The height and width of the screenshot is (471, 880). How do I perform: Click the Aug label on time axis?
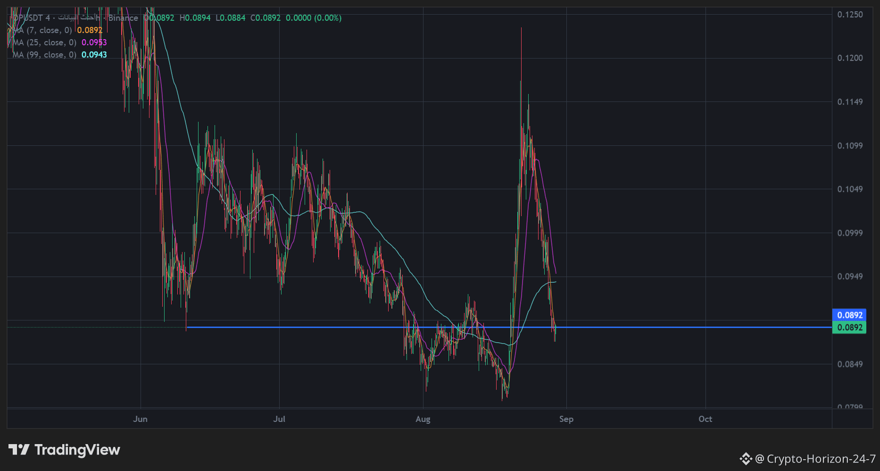tap(423, 419)
